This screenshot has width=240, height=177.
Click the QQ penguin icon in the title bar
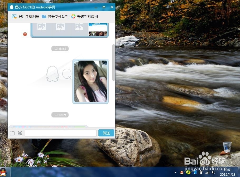12,7
